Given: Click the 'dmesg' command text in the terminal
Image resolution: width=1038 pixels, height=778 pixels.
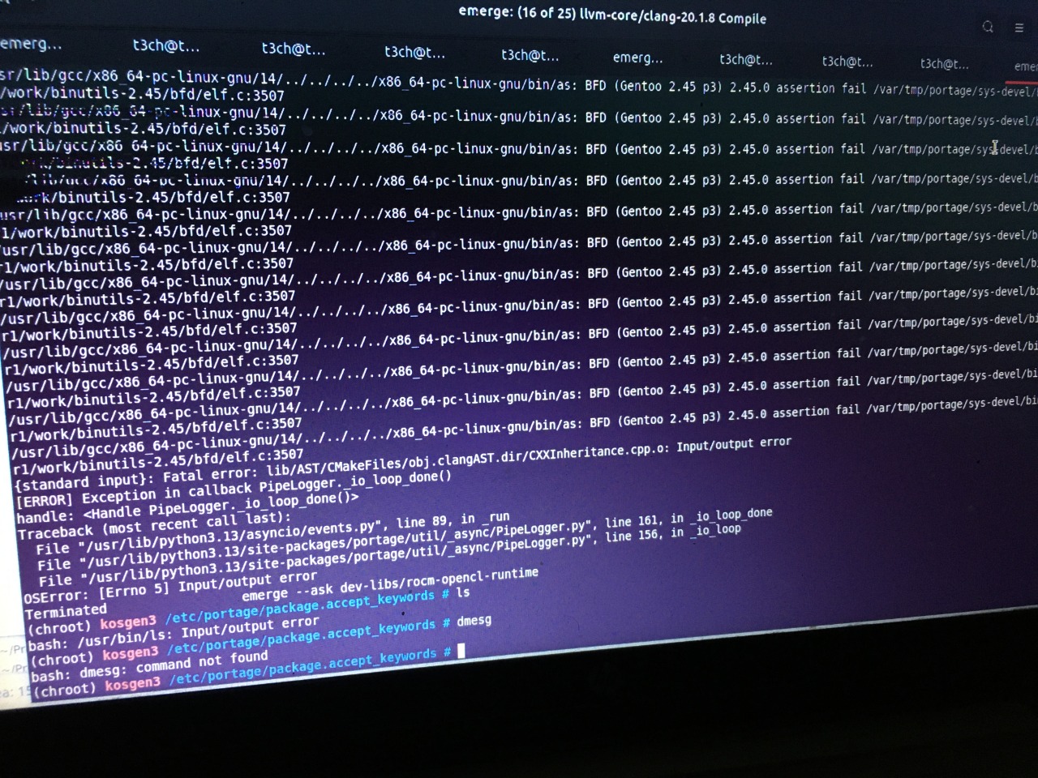Looking at the screenshot, I should tap(474, 621).
